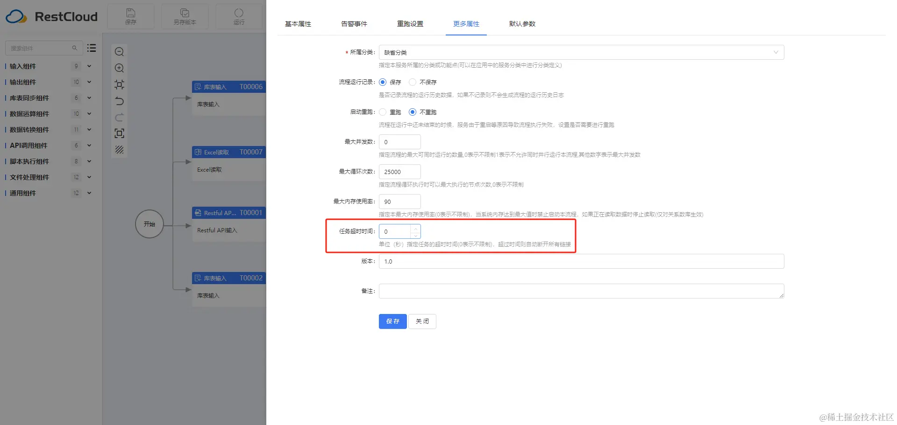Viewport: 897px width, 425px height.
Task: Click the blue 保存 button in the form
Action: tap(393, 321)
